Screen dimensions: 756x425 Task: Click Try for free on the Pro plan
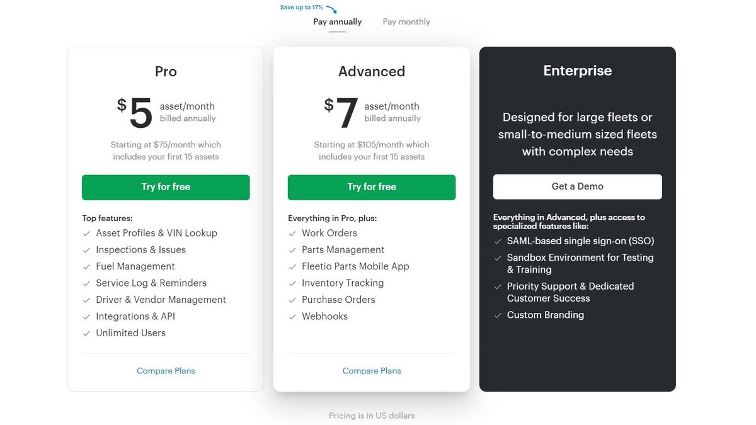pyautogui.click(x=166, y=186)
